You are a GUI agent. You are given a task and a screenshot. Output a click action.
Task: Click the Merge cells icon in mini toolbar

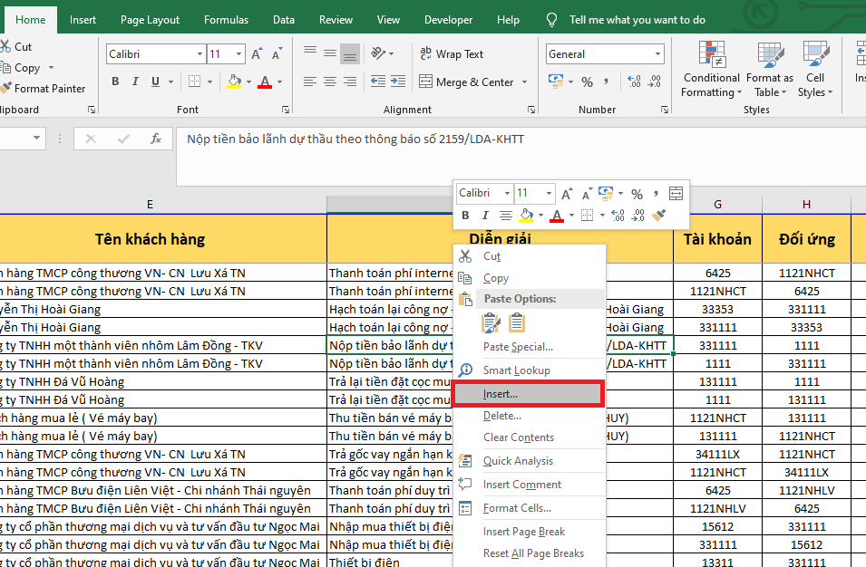click(676, 193)
